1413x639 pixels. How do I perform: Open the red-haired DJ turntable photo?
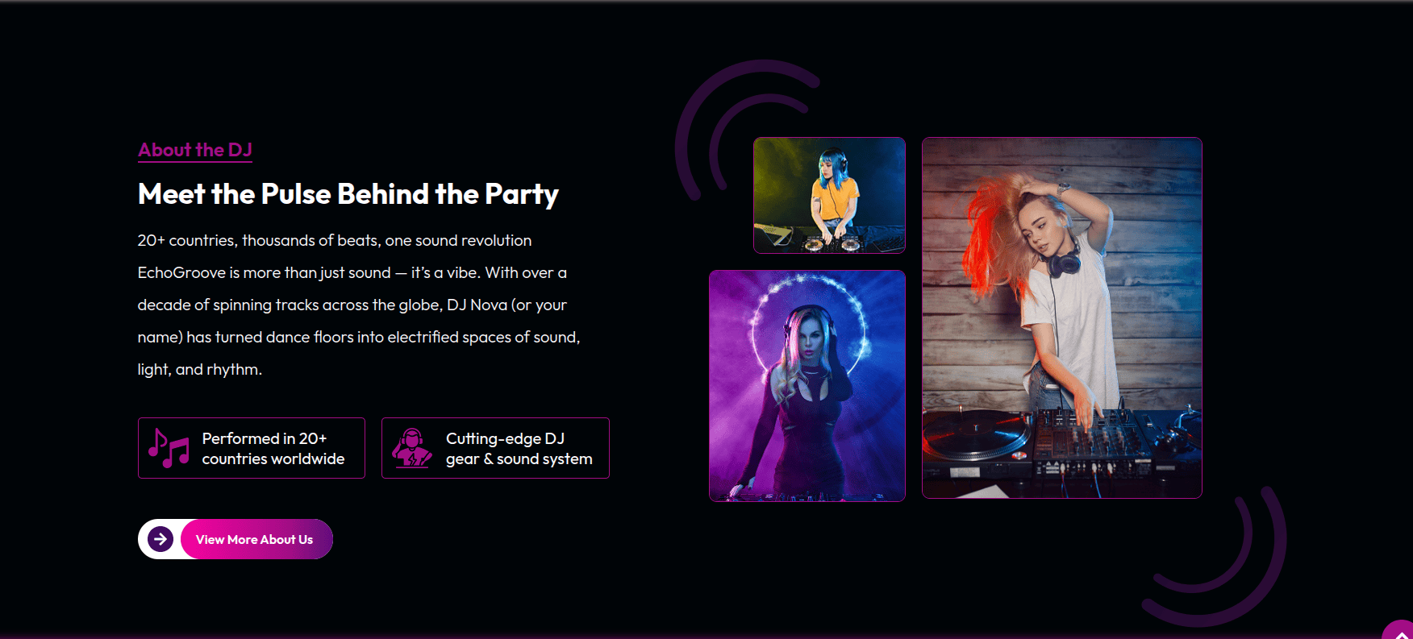(1062, 317)
